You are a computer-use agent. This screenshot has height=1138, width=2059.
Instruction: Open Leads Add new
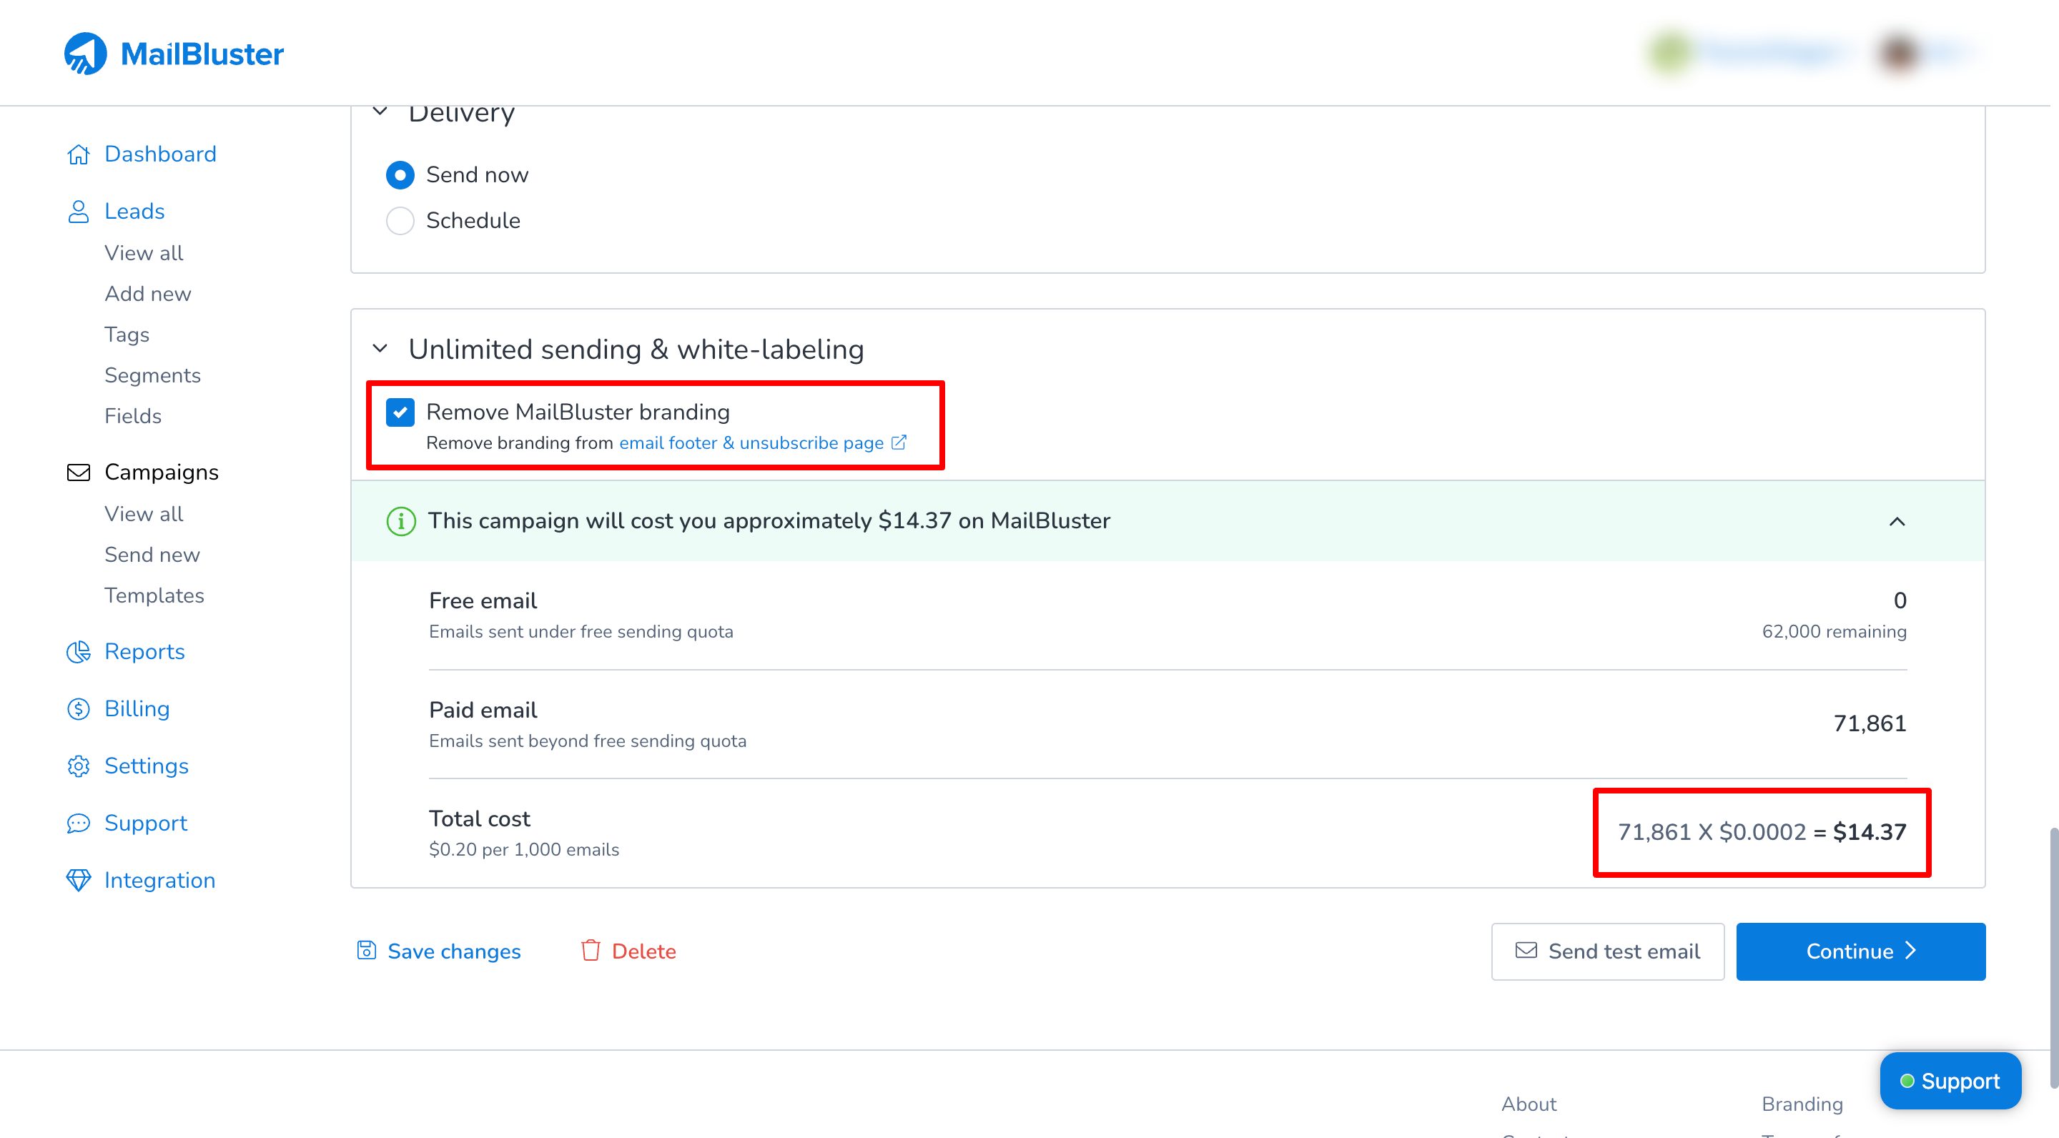(x=148, y=293)
